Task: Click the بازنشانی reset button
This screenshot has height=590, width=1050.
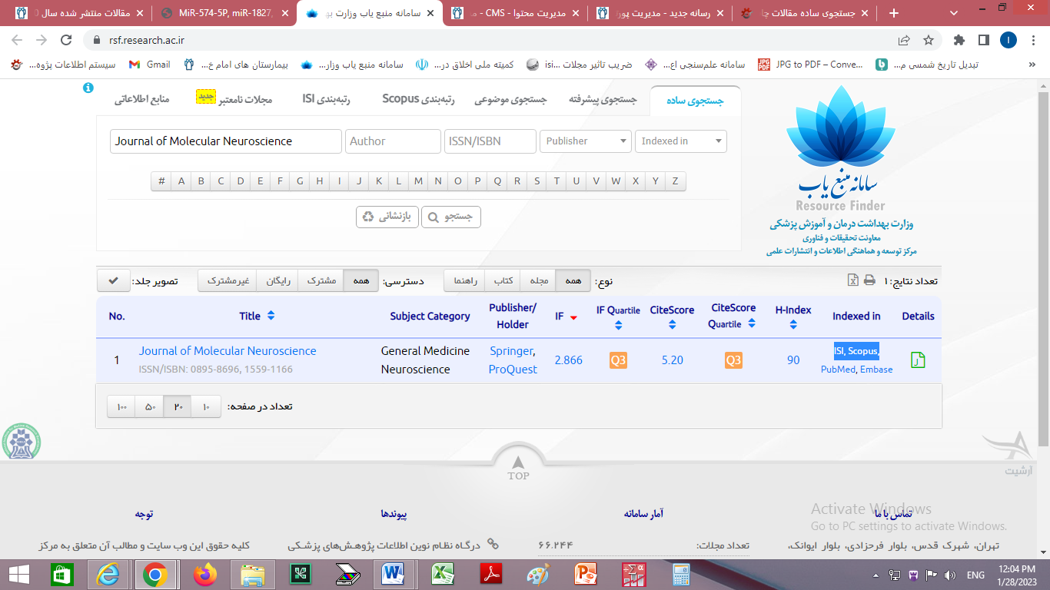Action: 387,217
